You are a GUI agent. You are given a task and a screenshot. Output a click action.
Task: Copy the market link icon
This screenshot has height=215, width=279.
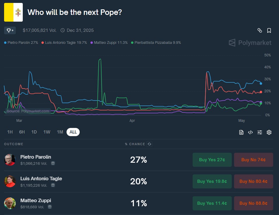[260, 30]
